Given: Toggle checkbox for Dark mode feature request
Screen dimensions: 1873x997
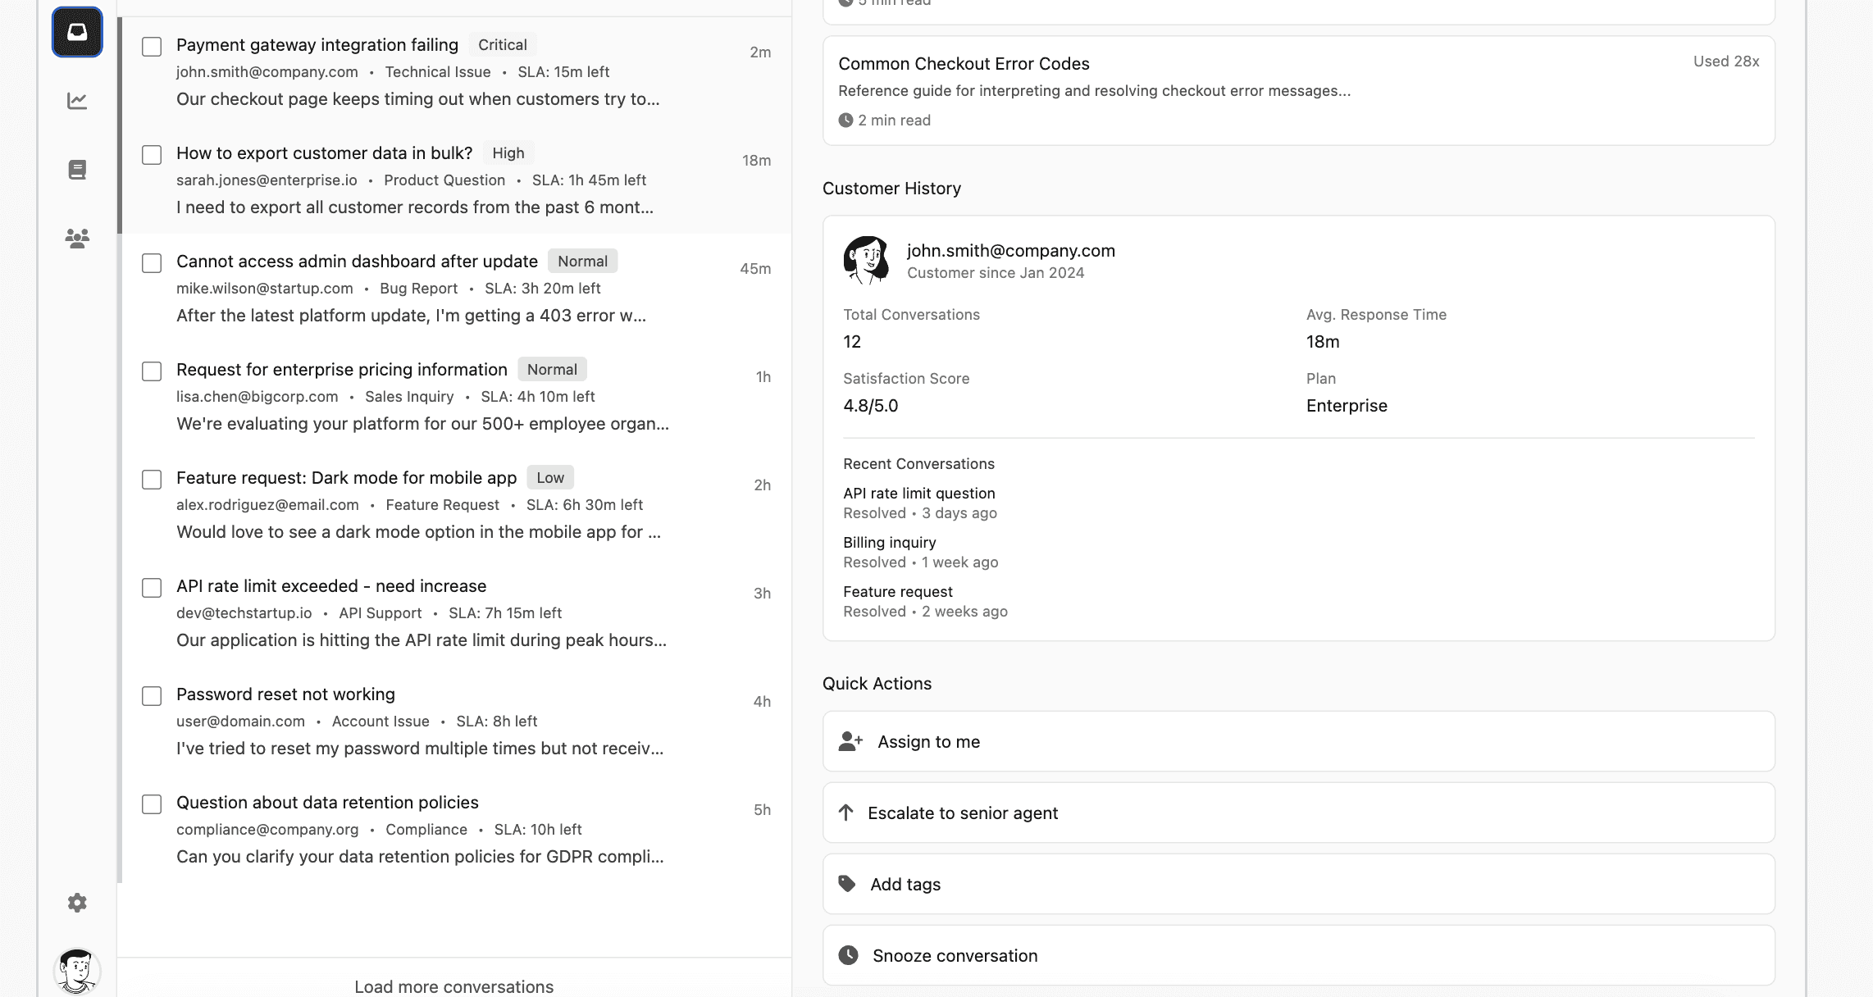Looking at the screenshot, I should coord(152,480).
